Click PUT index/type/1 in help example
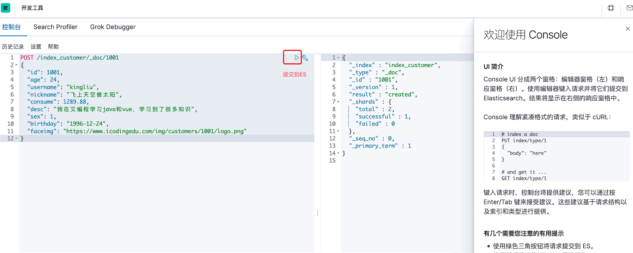The height and width of the screenshot is (253, 633). (524, 140)
